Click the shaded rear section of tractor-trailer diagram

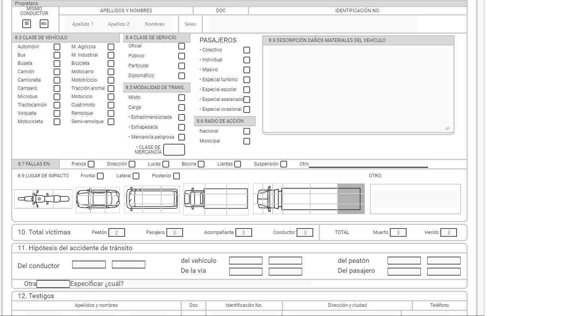point(351,199)
